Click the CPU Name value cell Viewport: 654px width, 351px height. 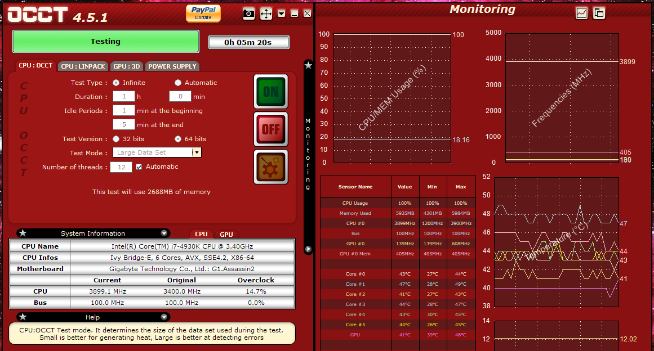pos(183,246)
